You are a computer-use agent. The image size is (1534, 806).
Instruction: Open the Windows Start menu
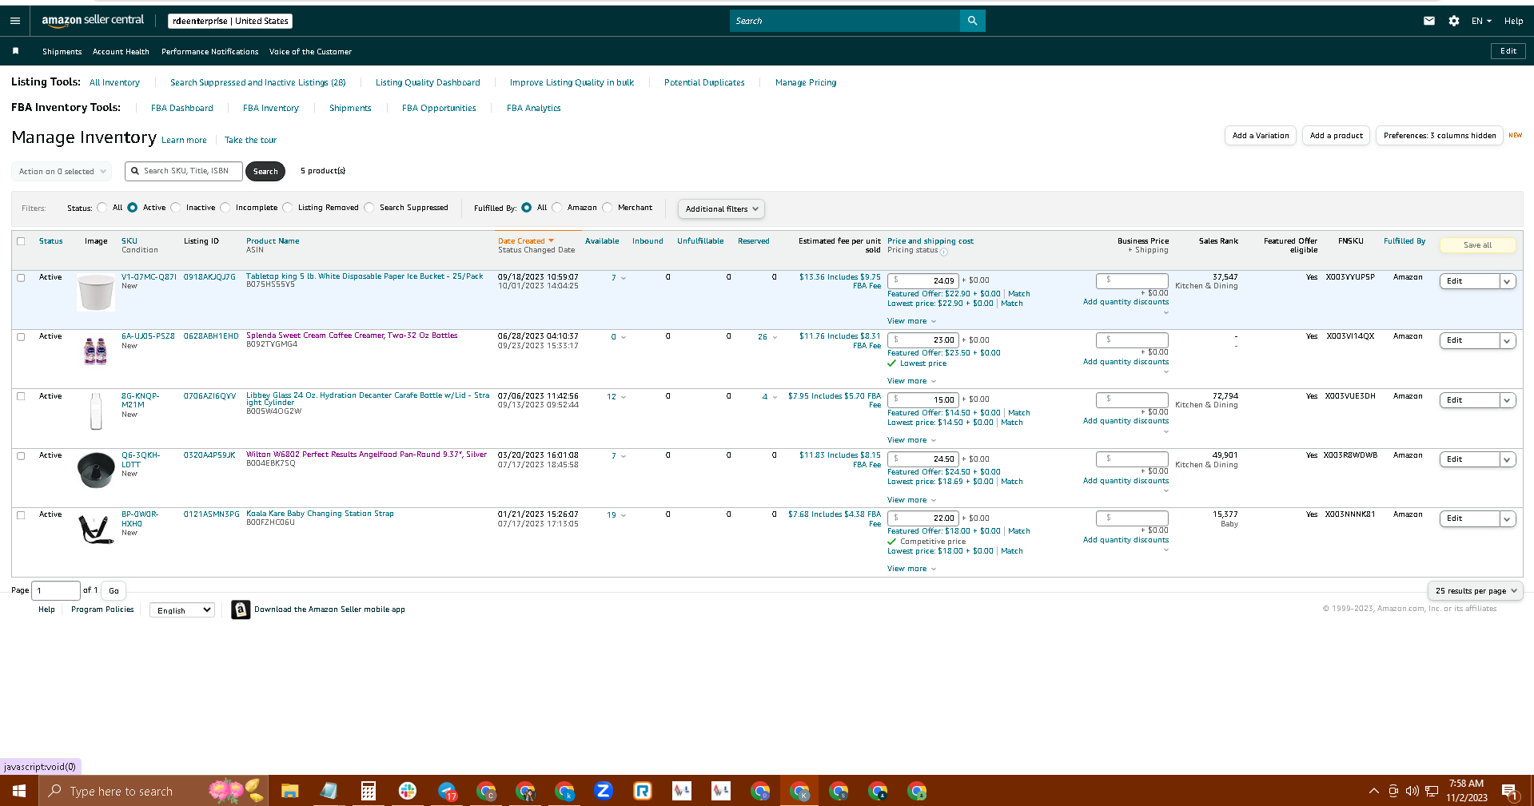click(19, 791)
